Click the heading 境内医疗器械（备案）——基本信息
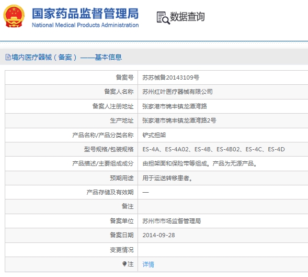 (x=66, y=57)
